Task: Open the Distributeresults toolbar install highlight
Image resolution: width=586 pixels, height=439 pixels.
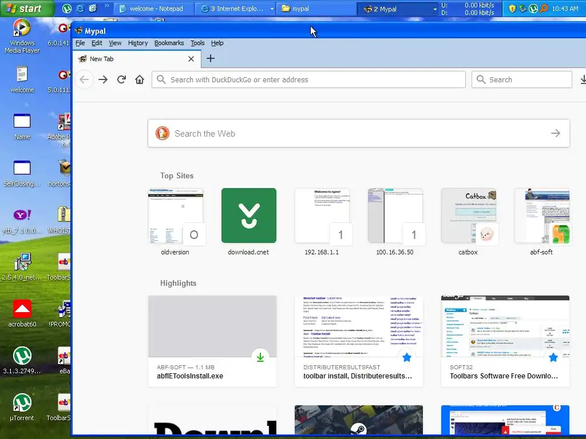Action: point(359,341)
